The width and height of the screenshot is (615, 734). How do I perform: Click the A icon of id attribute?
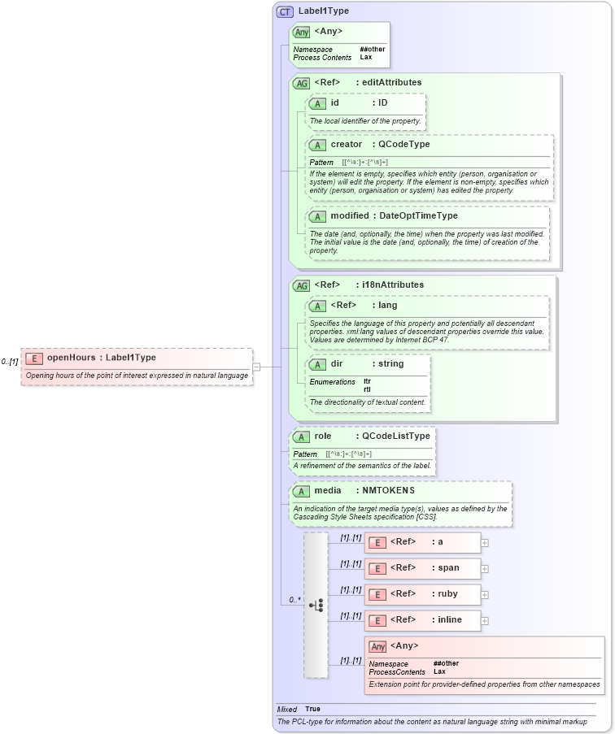(317, 104)
